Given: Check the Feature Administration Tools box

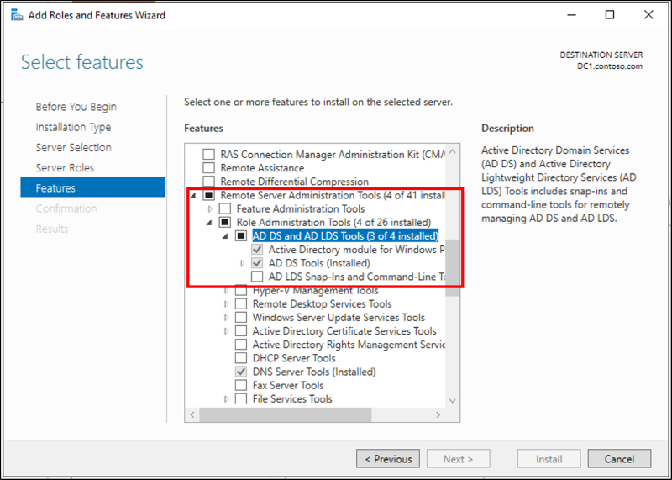Looking at the screenshot, I should (225, 209).
